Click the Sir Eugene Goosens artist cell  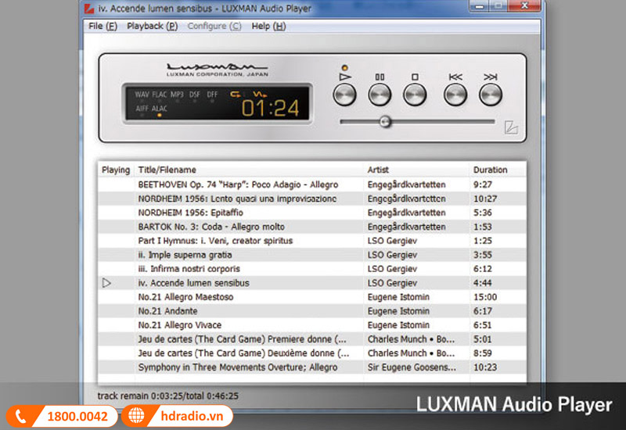point(412,367)
